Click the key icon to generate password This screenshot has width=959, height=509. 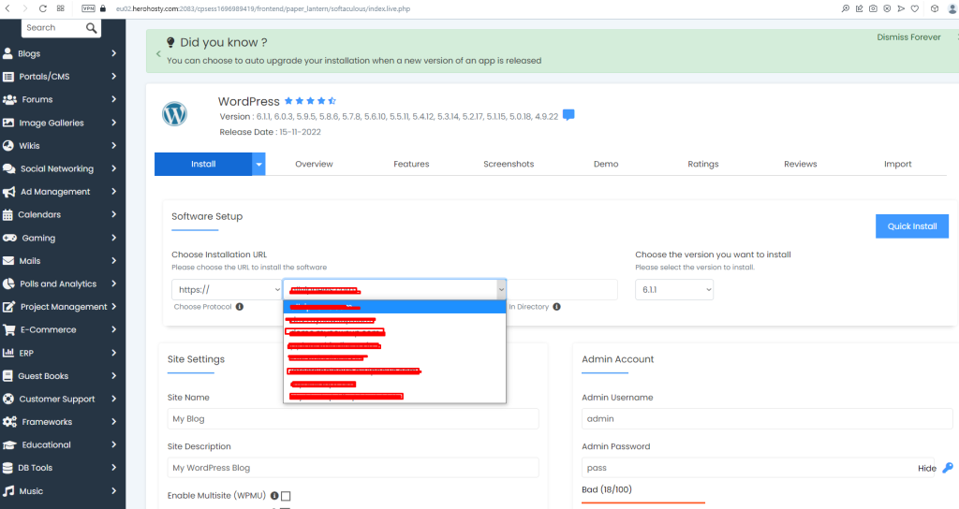(948, 468)
